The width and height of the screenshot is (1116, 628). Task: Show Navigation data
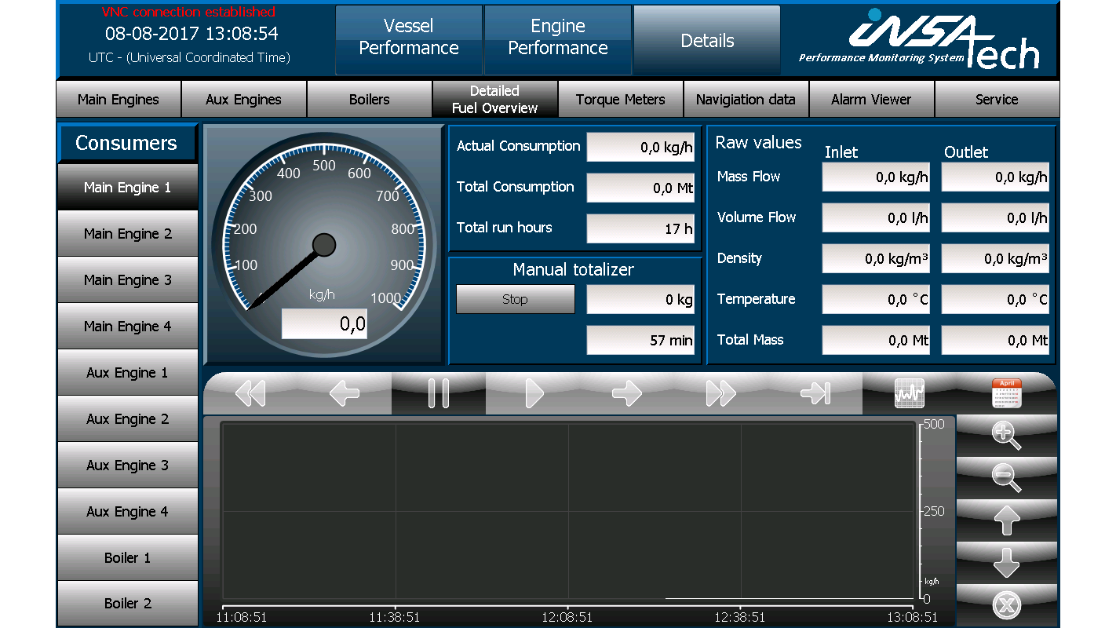click(x=746, y=99)
